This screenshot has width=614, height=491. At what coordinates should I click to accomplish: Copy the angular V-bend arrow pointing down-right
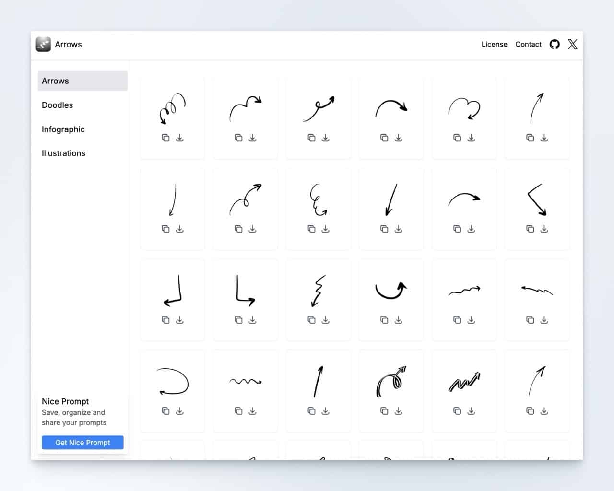tap(530, 229)
